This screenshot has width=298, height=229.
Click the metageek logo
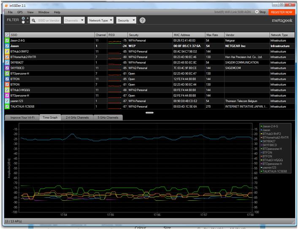tap(282, 20)
